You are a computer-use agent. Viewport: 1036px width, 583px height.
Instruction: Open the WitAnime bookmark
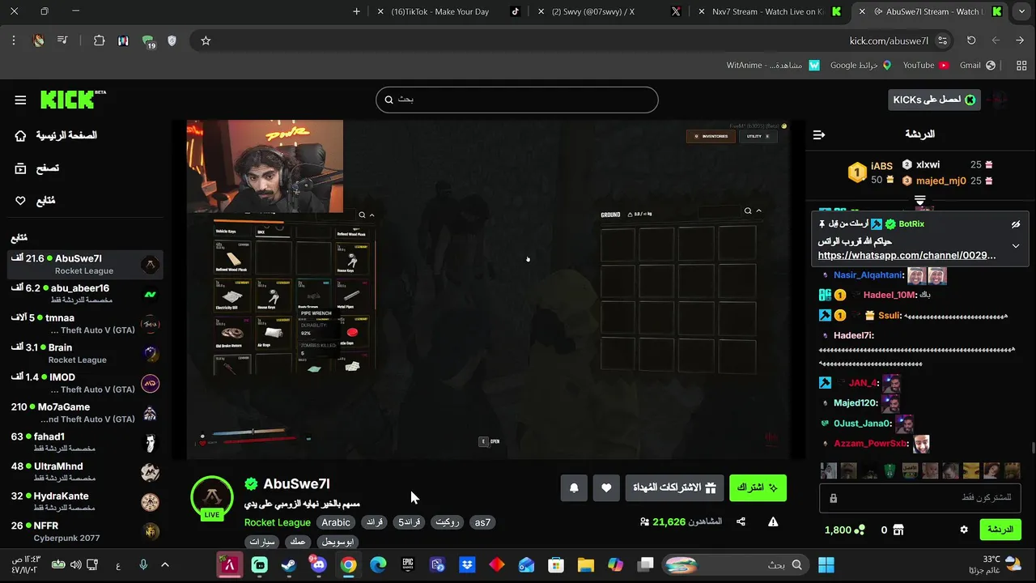coord(773,65)
